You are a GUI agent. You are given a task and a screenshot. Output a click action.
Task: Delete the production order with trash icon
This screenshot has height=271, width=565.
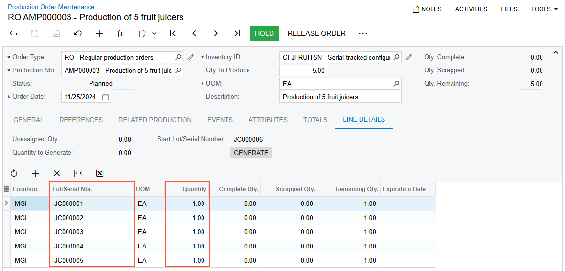(x=121, y=33)
